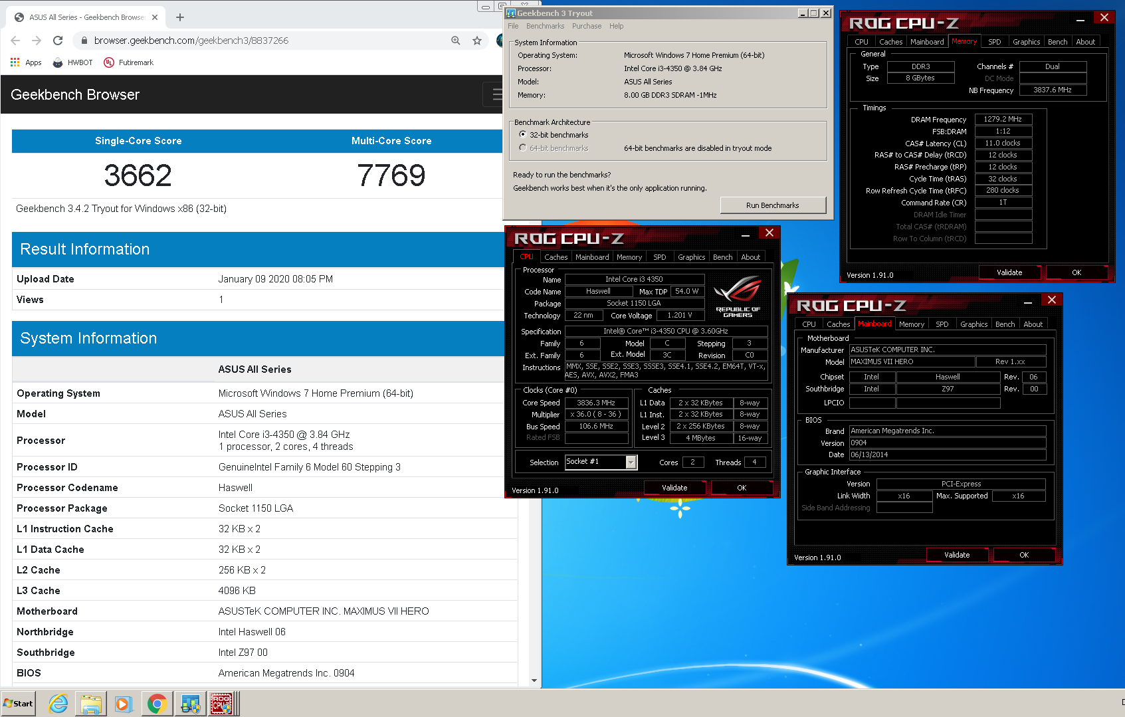Image resolution: width=1125 pixels, height=717 pixels.
Task: Open Memory tab in CPU-Z Mainboard window
Action: click(911, 324)
